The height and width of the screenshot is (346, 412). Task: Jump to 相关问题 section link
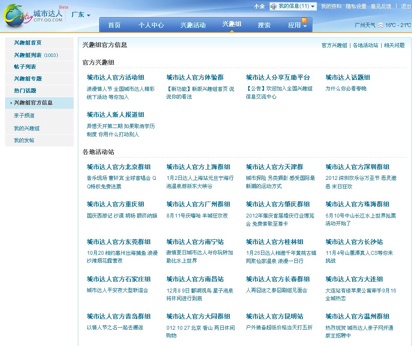click(394, 45)
